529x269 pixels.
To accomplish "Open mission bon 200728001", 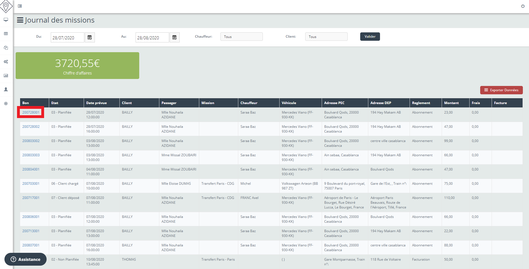I will [31, 112].
